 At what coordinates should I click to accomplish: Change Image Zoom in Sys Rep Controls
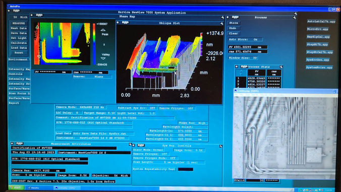pos(189,150)
